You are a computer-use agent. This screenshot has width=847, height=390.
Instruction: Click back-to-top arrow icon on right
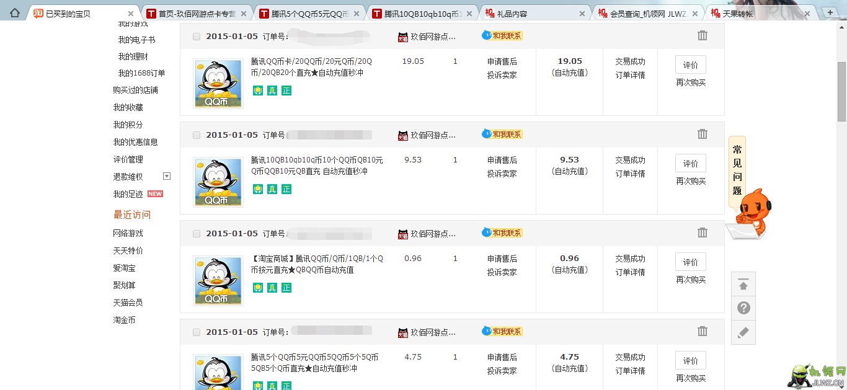(x=743, y=285)
